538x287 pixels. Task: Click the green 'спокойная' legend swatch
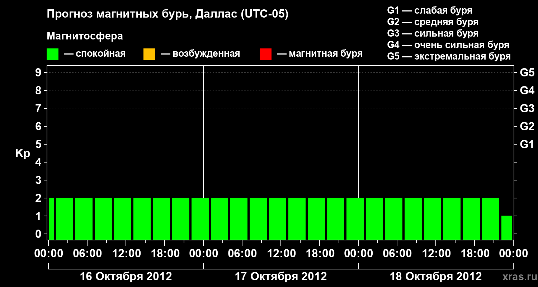53,54
